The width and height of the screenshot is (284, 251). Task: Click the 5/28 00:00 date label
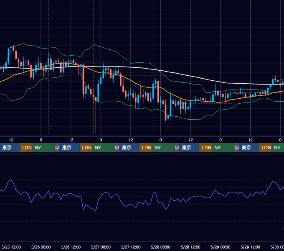(161, 247)
